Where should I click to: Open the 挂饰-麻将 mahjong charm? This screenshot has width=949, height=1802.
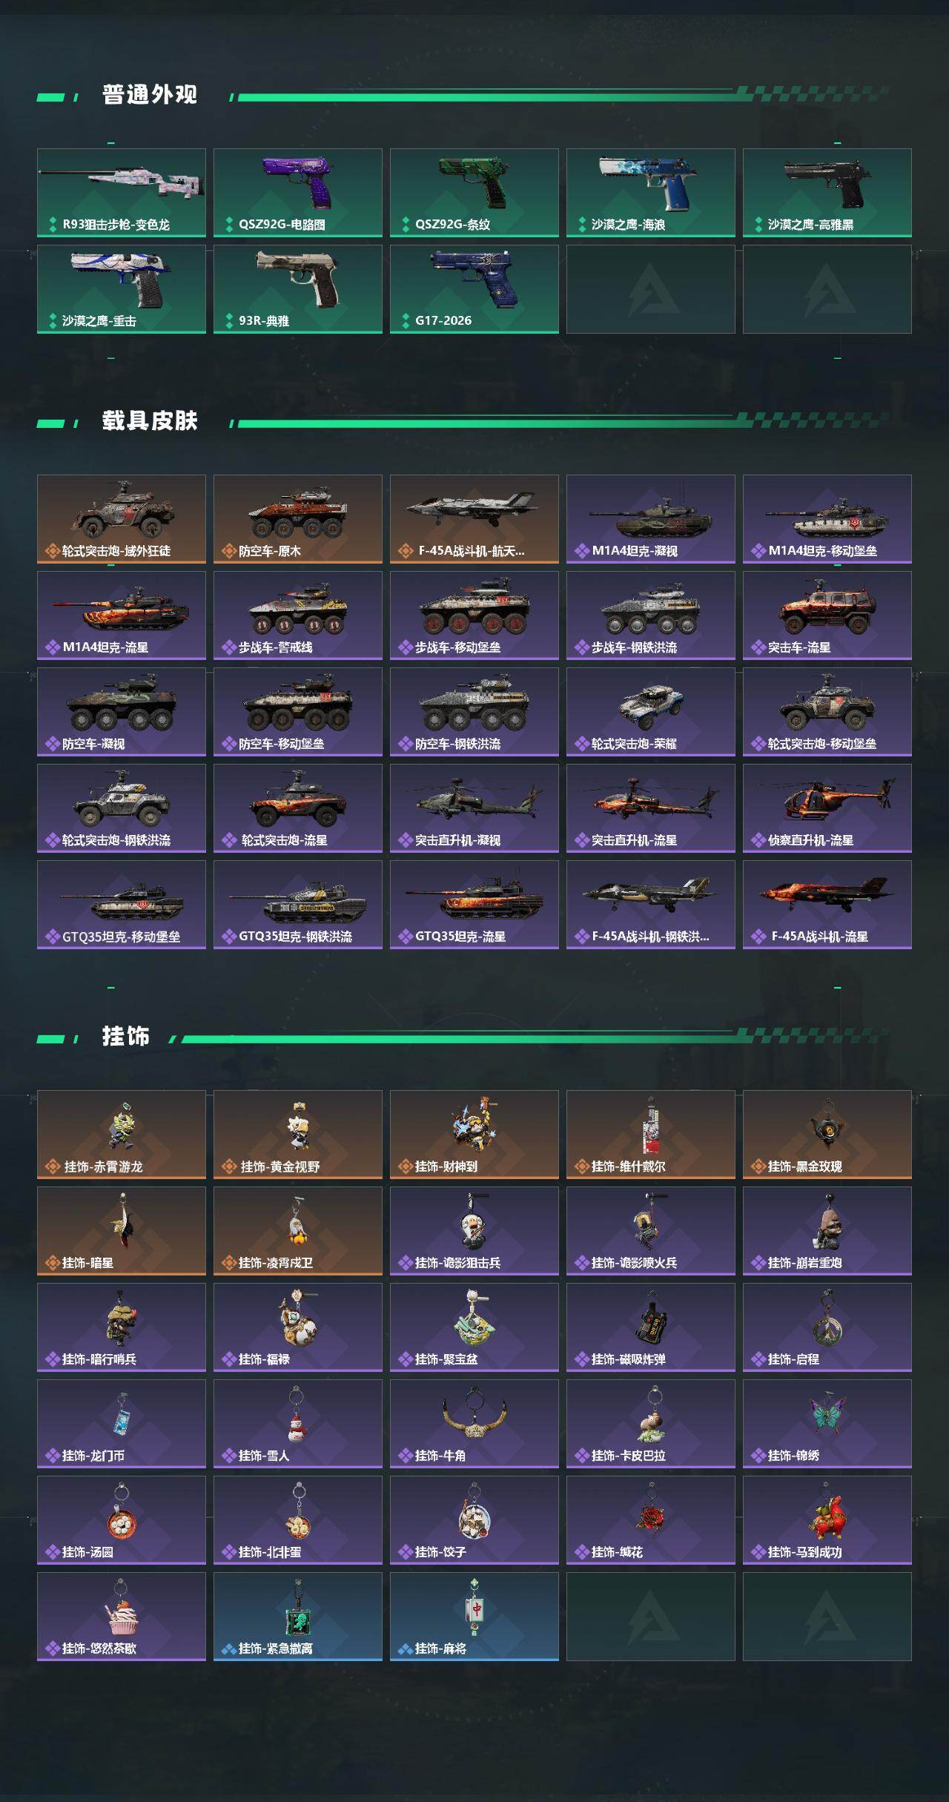(474, 1617)
